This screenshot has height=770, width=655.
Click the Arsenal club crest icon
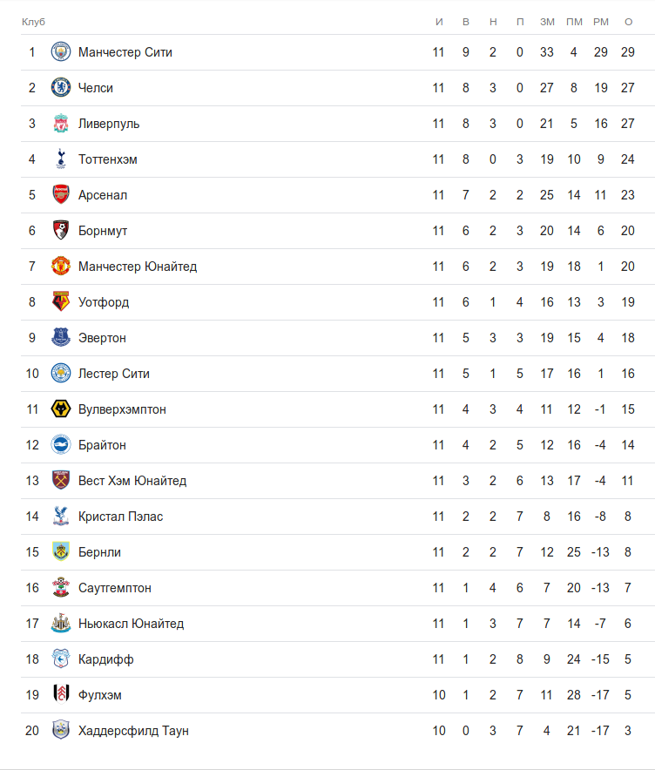60,195
